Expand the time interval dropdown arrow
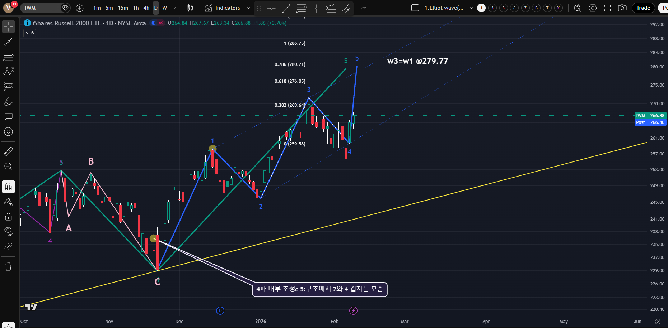This screenshot has width=668, height=328. tap(174, 8)
